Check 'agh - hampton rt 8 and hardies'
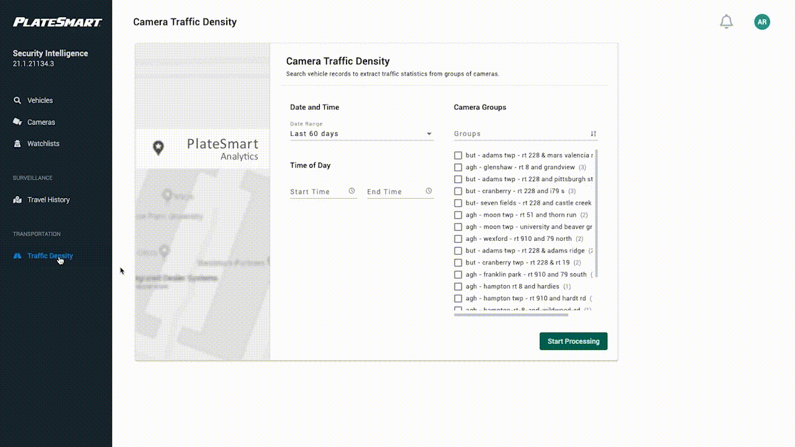Screen dimensions: 795x447 coord(458,287)
